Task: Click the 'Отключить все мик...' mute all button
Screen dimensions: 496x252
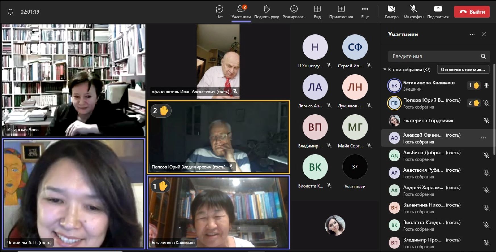Action: (463, 69)
